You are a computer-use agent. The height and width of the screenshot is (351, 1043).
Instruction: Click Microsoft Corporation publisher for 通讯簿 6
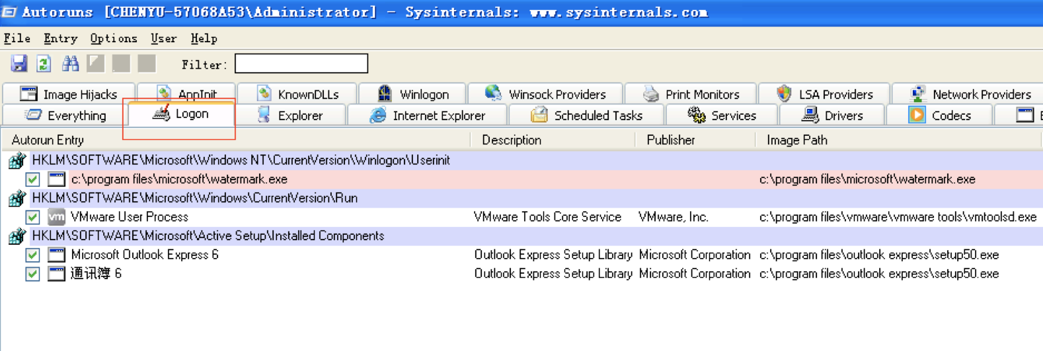pos(695,274)
